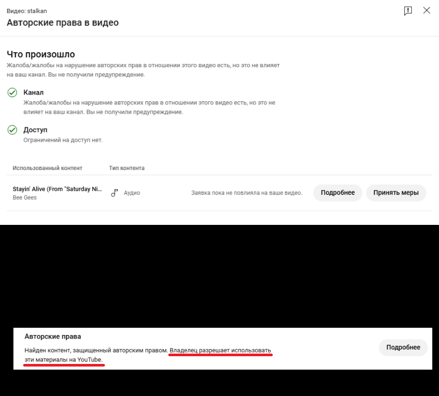Click the Аудио content type label
The height and width of the screenshot is (396, 439).
[132, 193]
